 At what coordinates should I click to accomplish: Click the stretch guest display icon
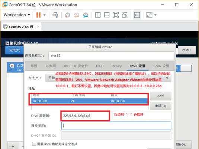[149, 15]
